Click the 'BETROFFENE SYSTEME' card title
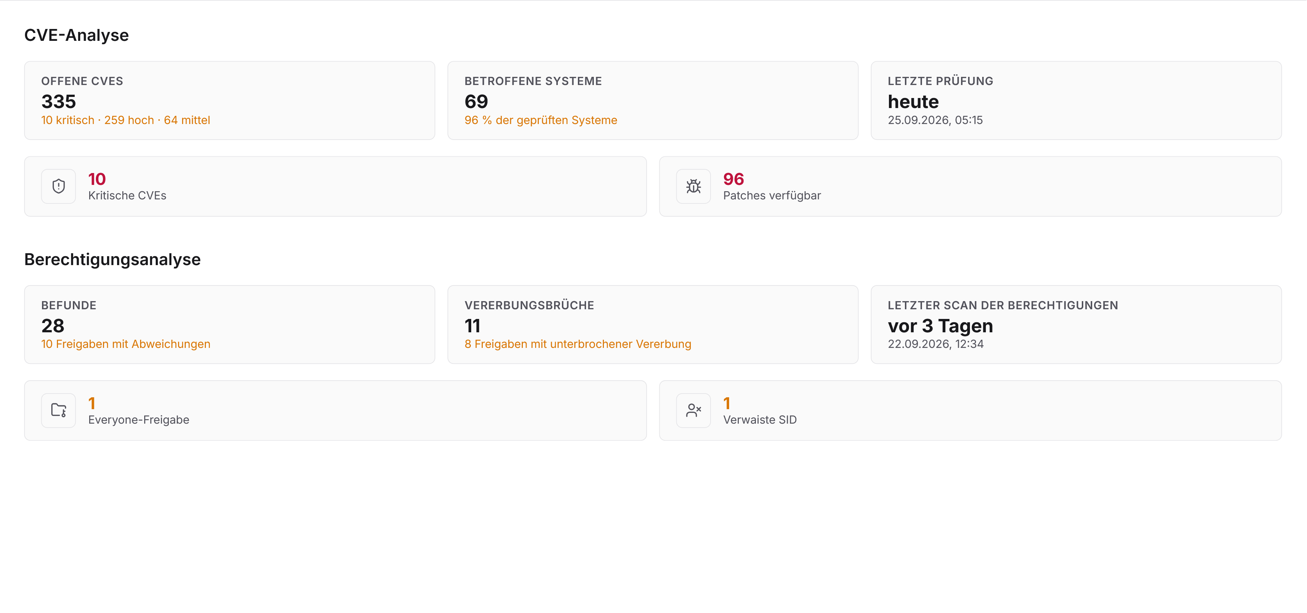 tap(533, 81)
